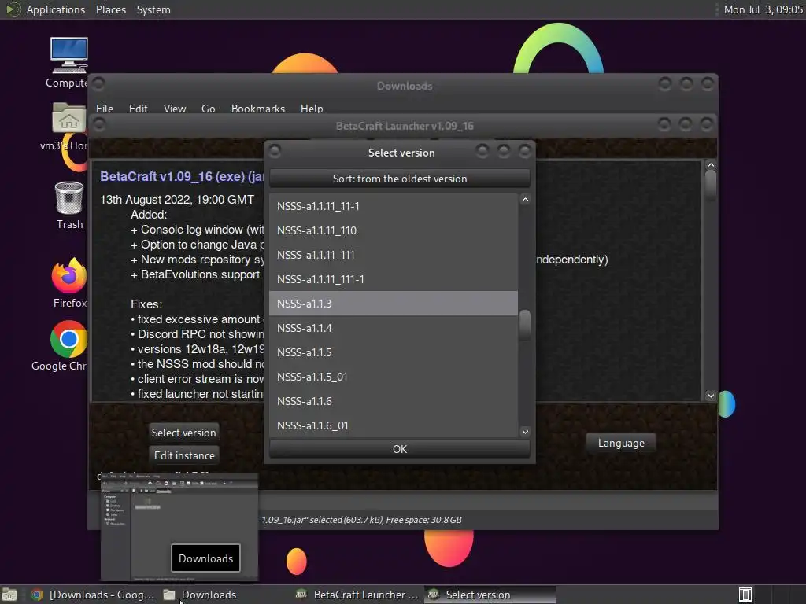Image resolution: width=806 pixels, height=604 pixels.
Task: Select version NSSS-a1.1.6
Action: click(394, 401)
